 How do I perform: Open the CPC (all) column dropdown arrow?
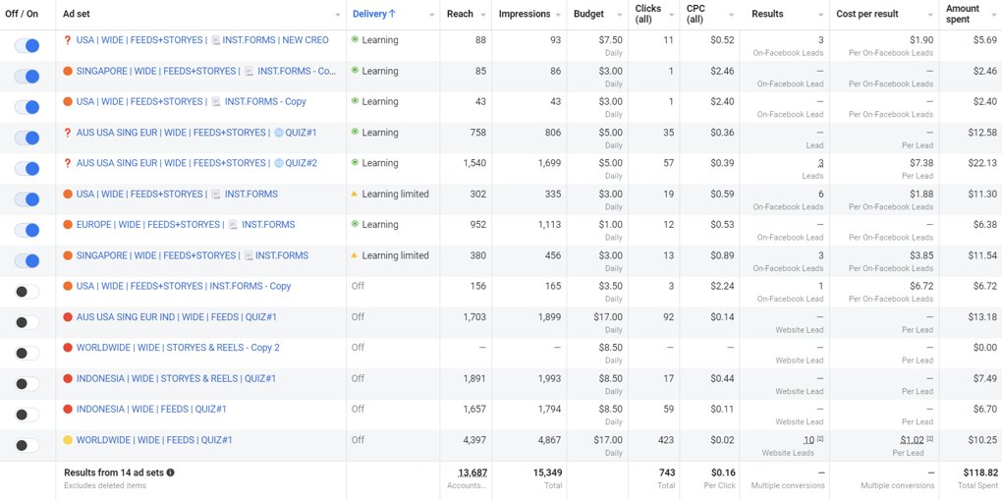[x=731, y=15]
